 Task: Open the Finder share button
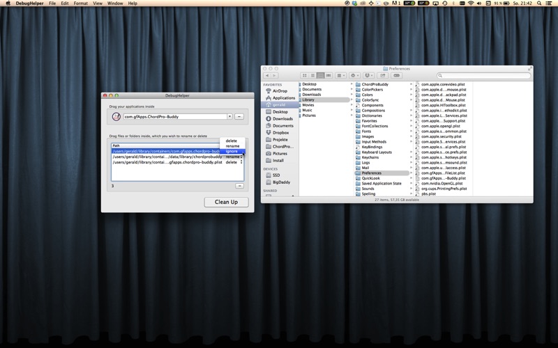382,75
